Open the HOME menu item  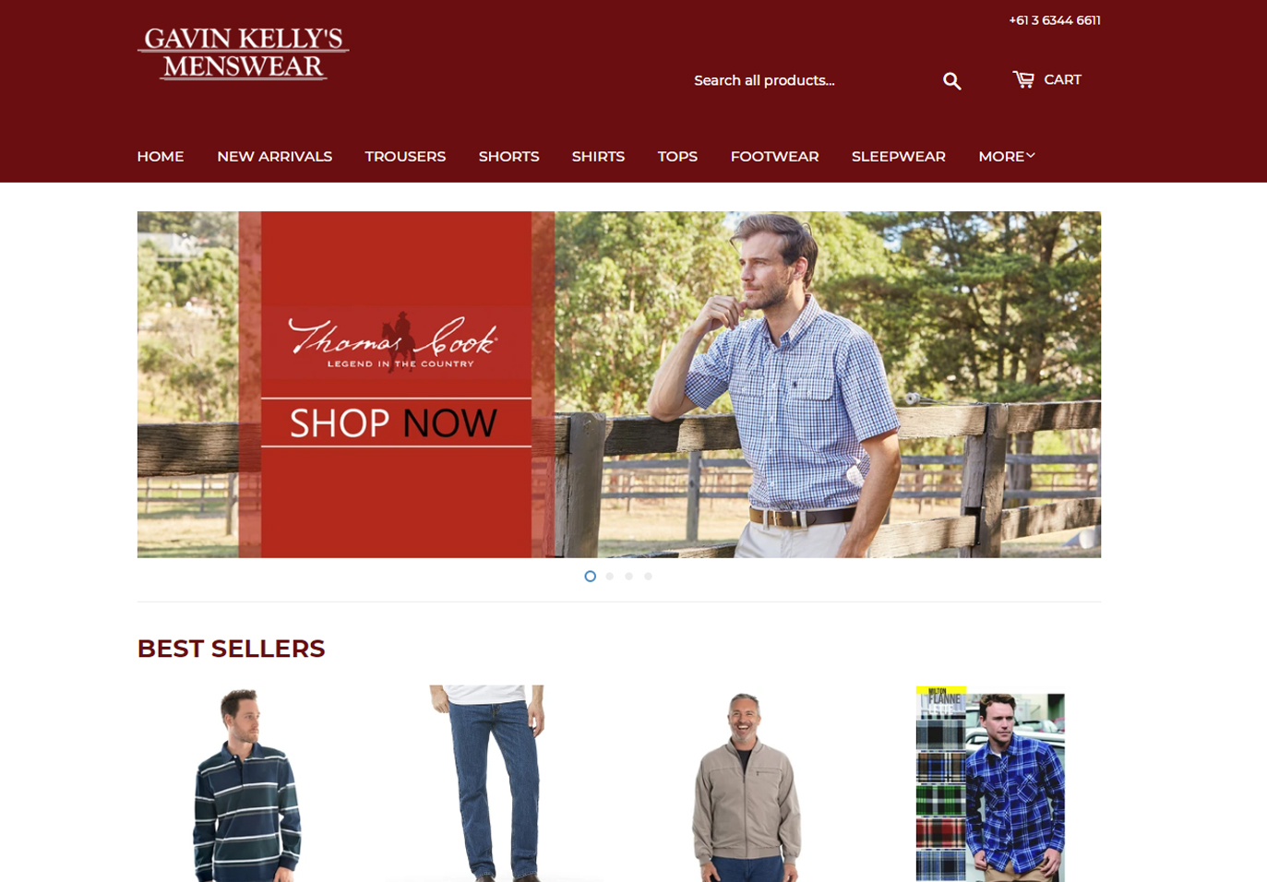161,156
